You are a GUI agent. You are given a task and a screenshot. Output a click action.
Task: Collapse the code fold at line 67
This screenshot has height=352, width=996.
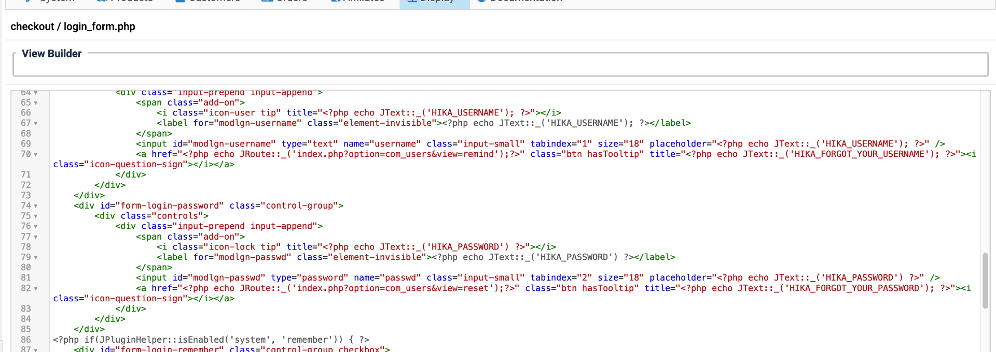[36, 124]
